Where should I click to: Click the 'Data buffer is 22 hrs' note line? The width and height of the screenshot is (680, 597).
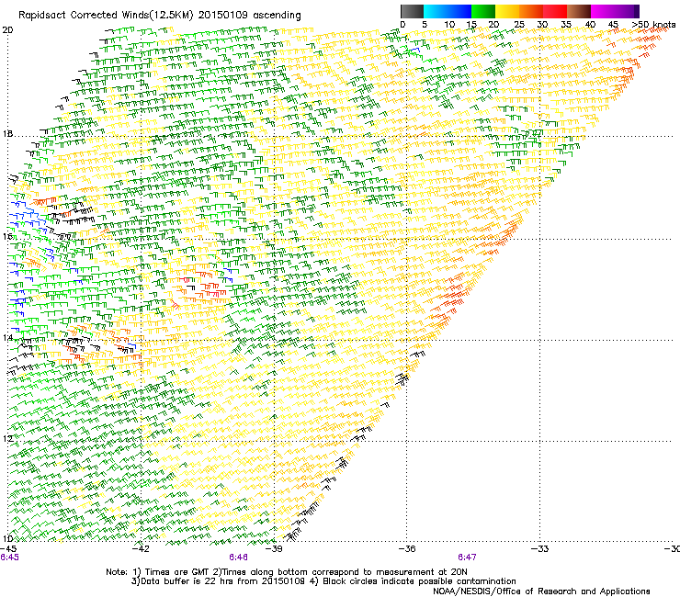coord(323,581)
